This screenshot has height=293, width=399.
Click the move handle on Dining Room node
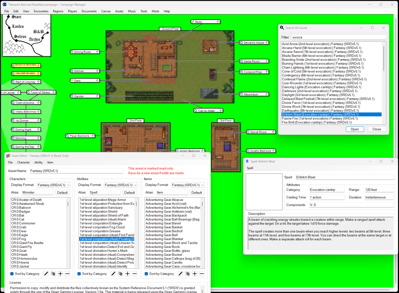coord(97,52)
